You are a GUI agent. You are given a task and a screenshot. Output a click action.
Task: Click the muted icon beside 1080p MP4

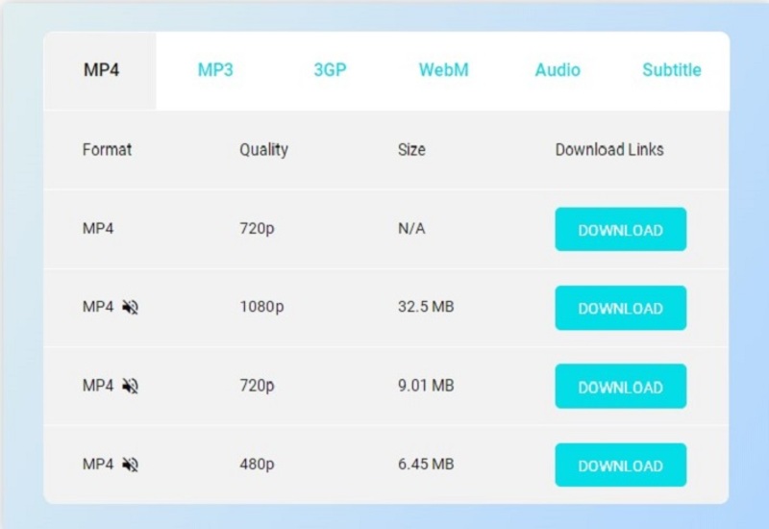click(131, 308)
